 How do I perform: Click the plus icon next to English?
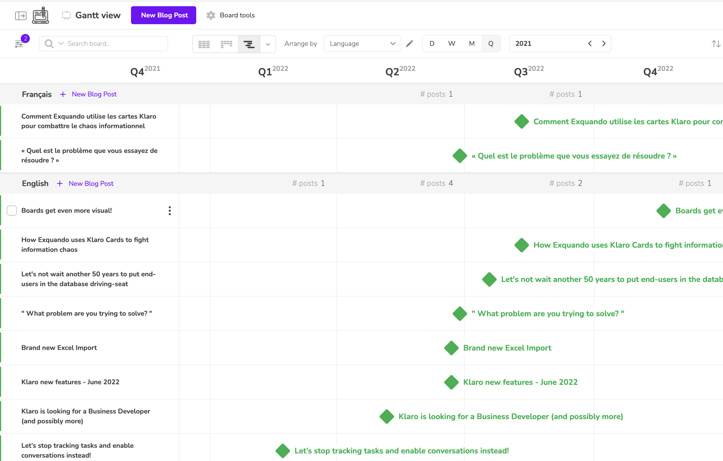pyautogui.click(x=60, y=184)
